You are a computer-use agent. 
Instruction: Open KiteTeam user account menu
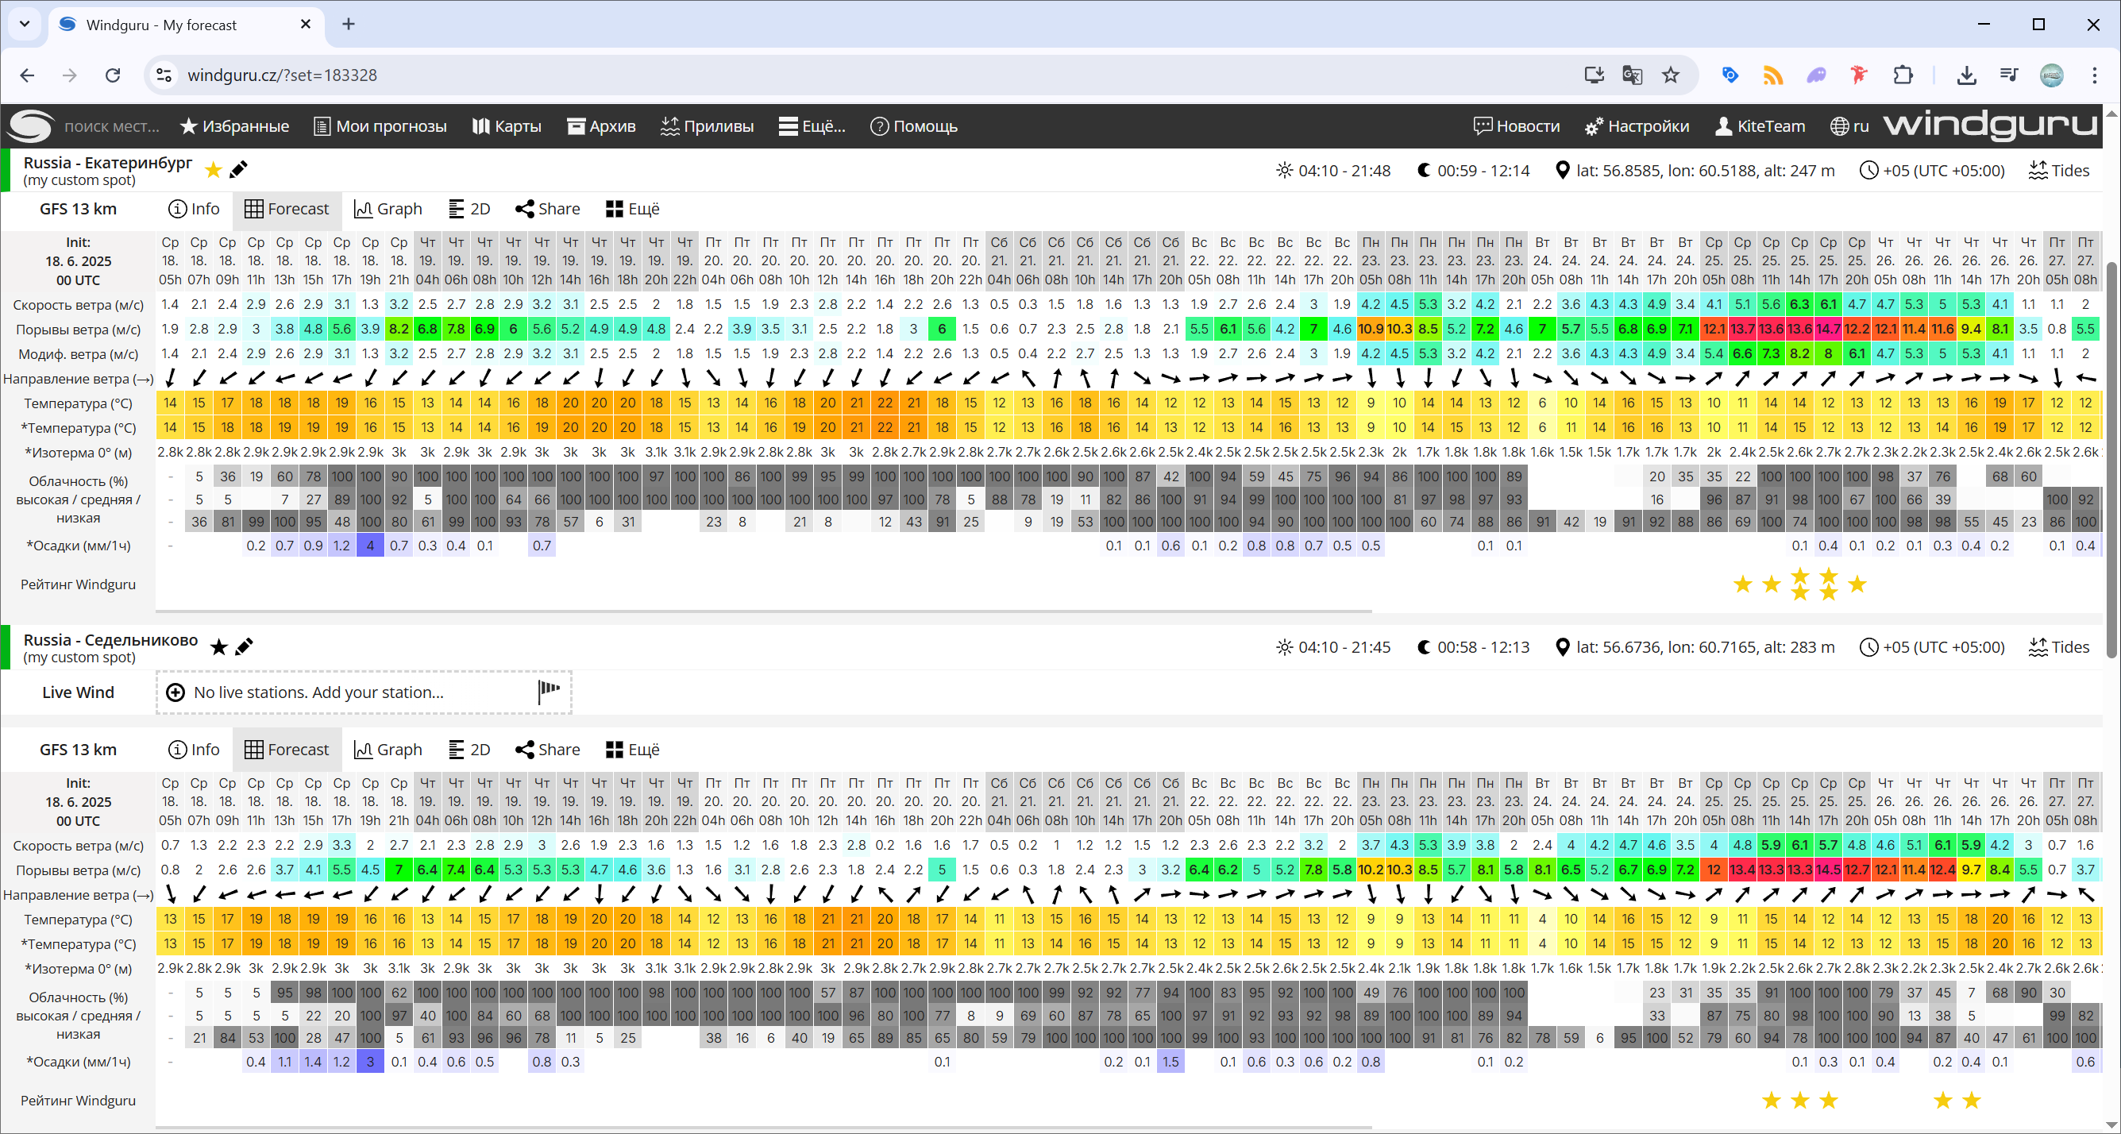click(1760, 126)
